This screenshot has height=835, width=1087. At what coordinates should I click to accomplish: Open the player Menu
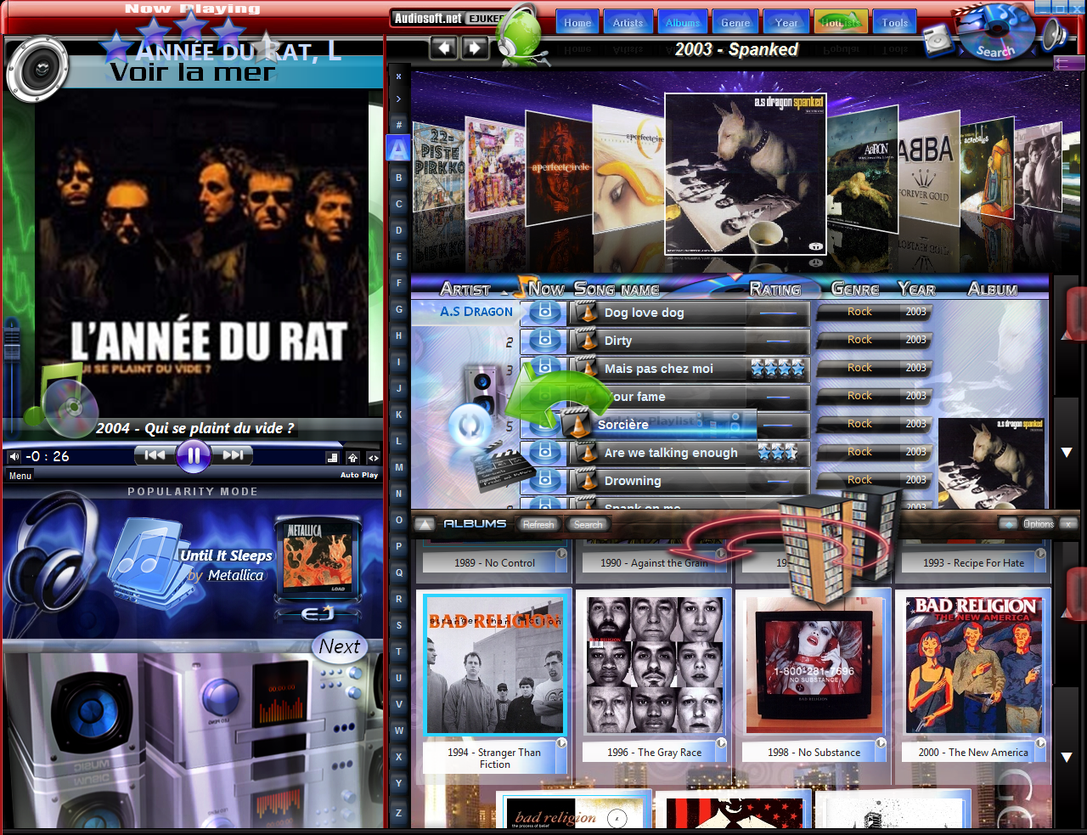[x=20, y=476]
